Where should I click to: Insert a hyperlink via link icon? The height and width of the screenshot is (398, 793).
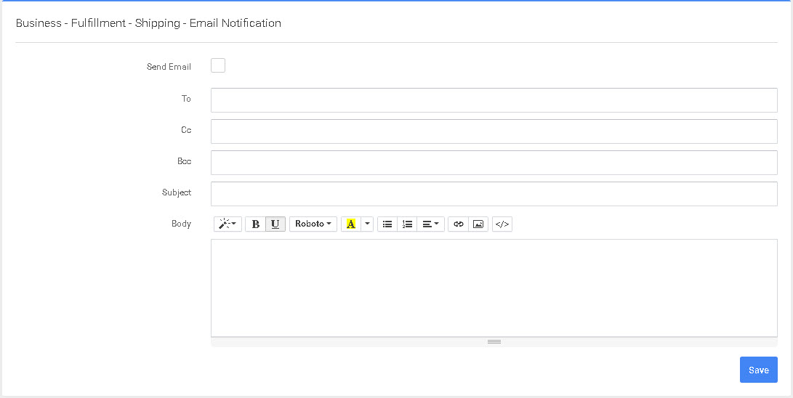click(458, 224)
